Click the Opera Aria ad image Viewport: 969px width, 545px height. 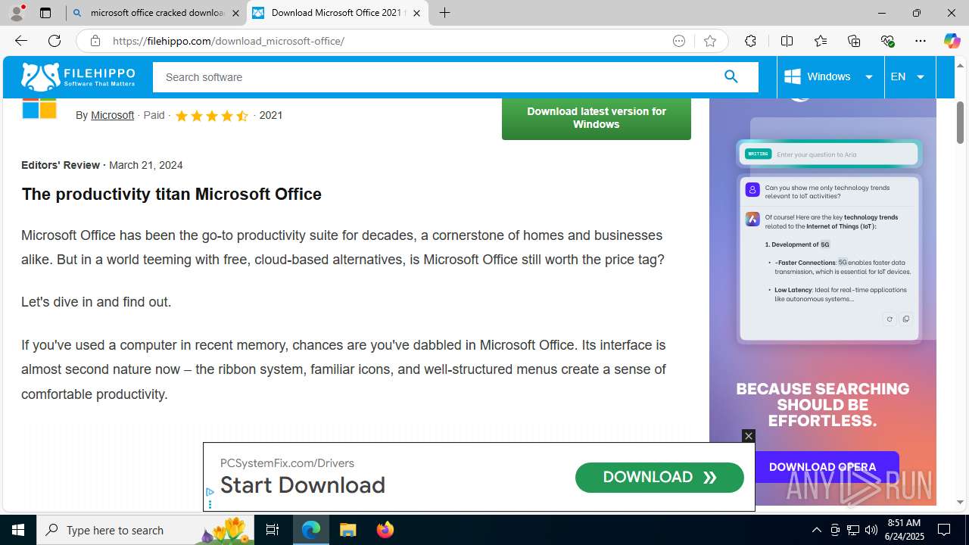click(x=823, y=303)
